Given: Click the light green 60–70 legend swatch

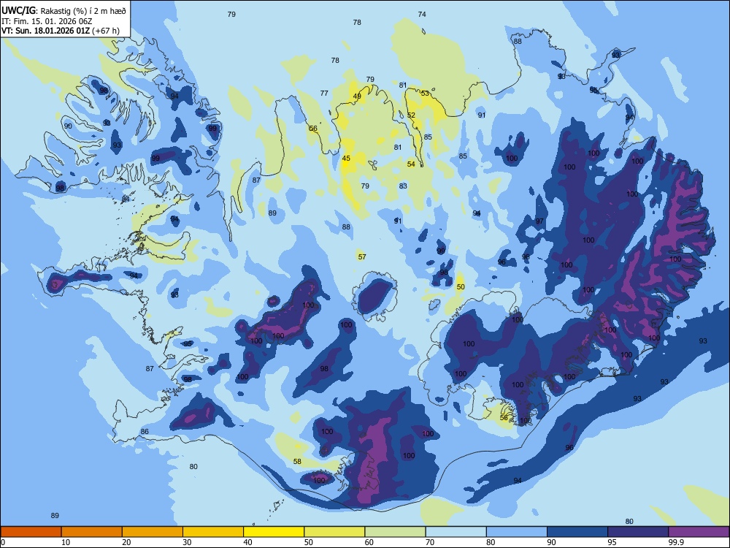Looking at the screenshot, I should (x=395, y=532).
